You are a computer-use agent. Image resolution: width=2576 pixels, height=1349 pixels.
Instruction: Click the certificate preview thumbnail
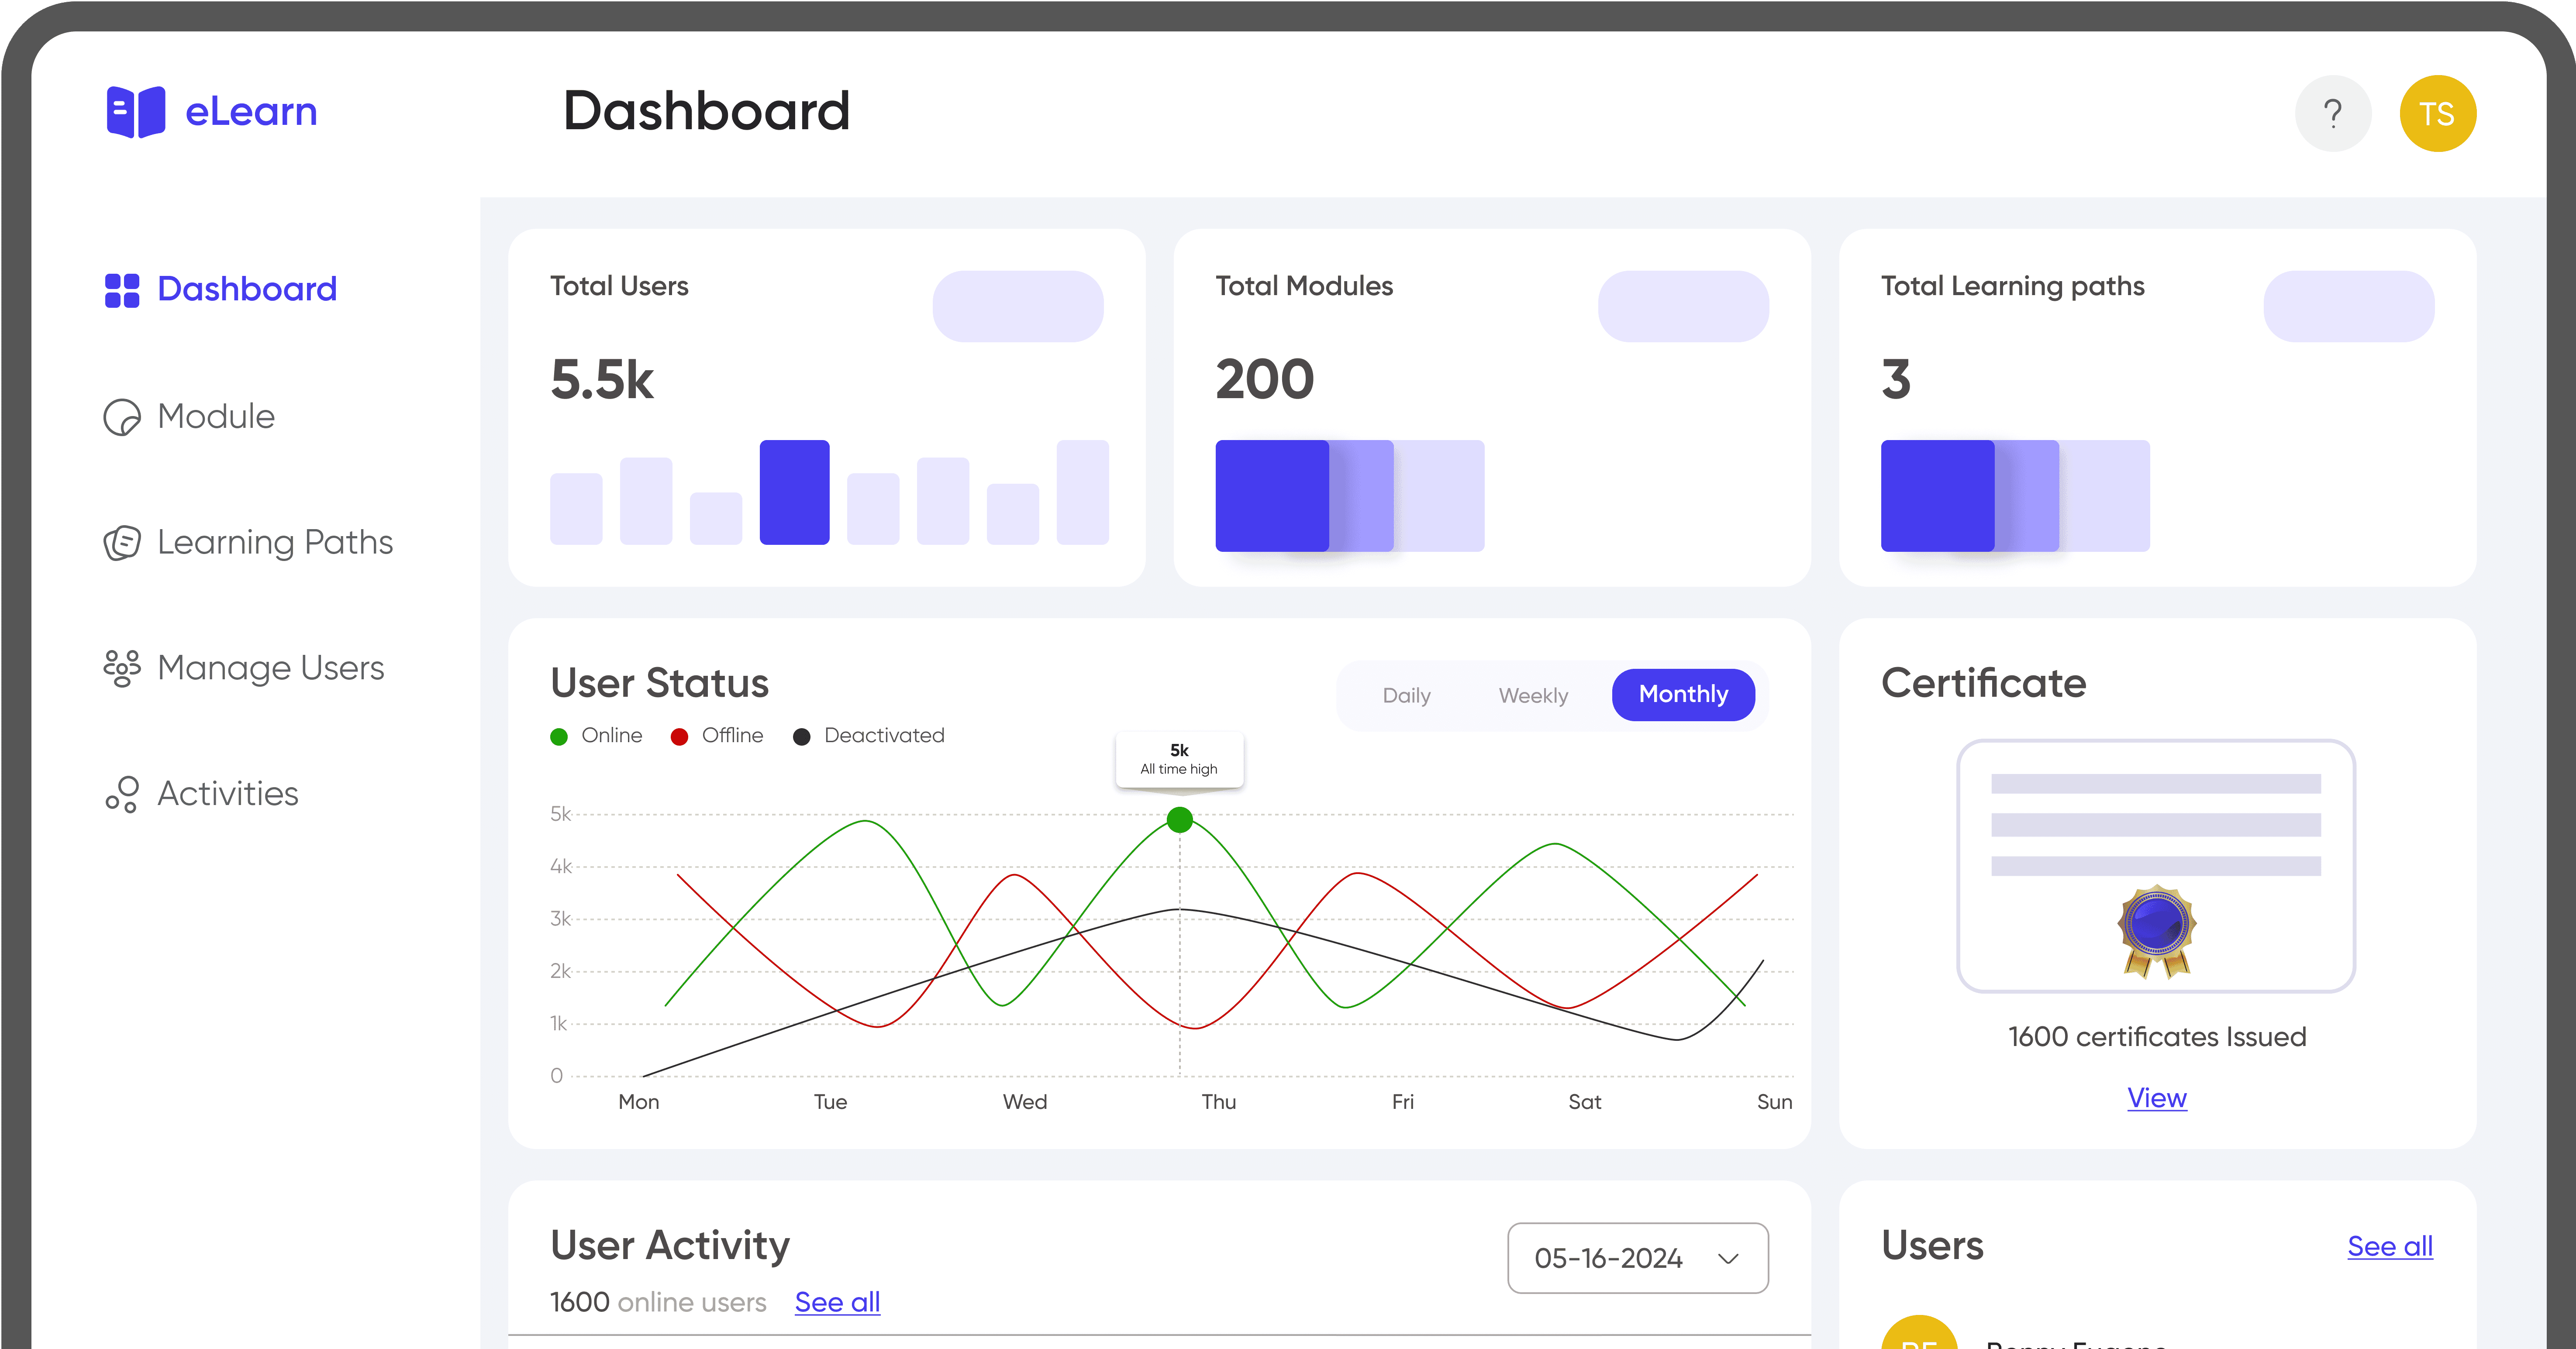pos(2156,866)
